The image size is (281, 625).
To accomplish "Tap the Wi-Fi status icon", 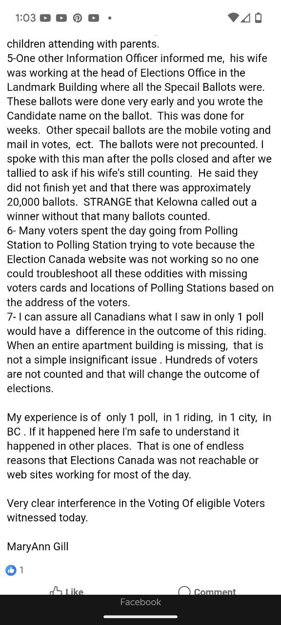I will point(233,18).
